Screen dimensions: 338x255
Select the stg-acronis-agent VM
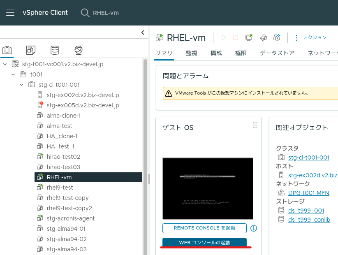(x=70, y=218)
